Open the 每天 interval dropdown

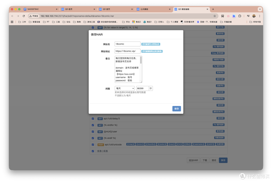125,89
